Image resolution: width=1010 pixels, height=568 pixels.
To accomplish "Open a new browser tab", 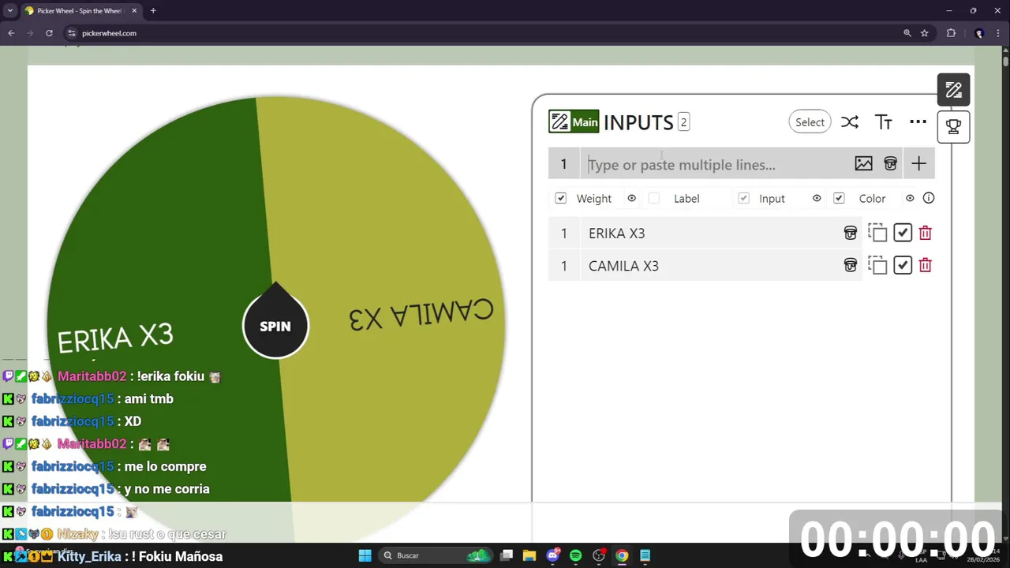I will coord(153,10).
